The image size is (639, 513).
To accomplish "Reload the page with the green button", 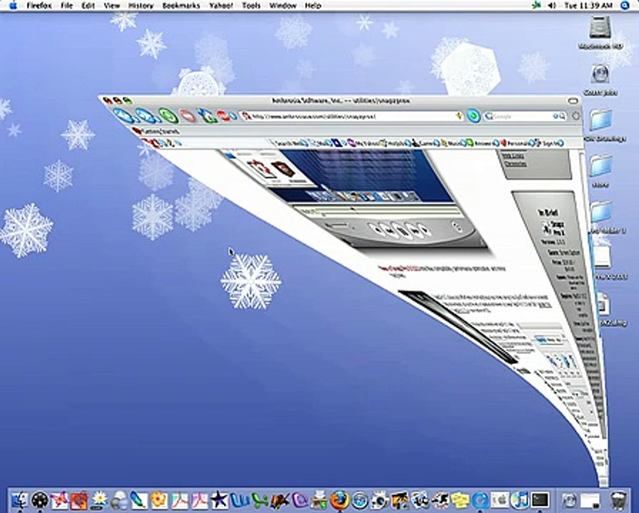I will tap(167, 116).
